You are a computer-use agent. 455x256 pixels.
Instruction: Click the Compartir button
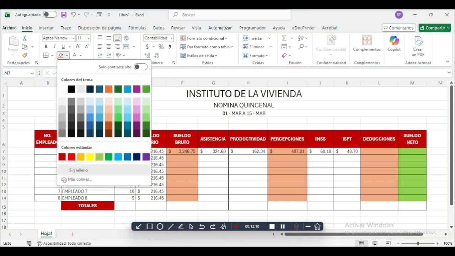tap(435, 28)
